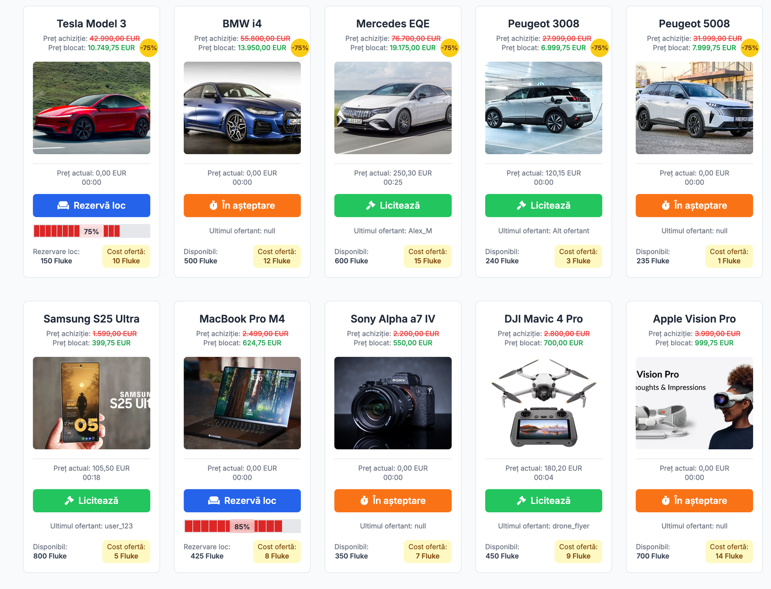Click the -75% discount badge on Tesla Model 3
The image size is (771, 589).
pos(148,48)
